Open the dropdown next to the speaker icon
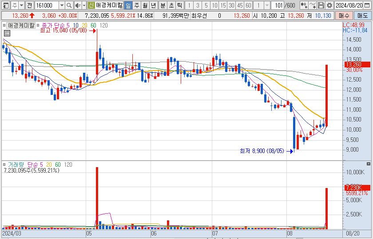Viewport: 373px width, 239px height. [x=84, y=5]
